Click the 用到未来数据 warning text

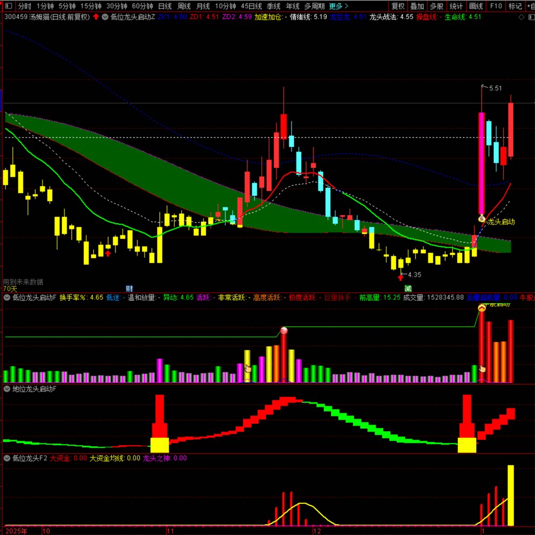click(x=23, y=282)
